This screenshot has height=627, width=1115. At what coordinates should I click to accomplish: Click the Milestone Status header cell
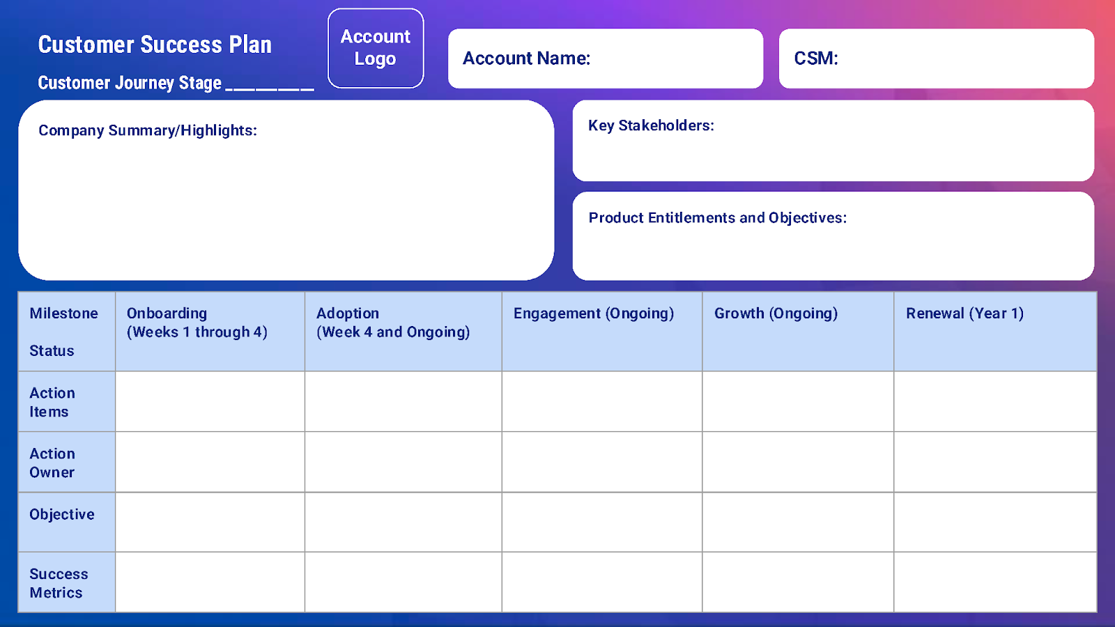(x=66, y=330)
